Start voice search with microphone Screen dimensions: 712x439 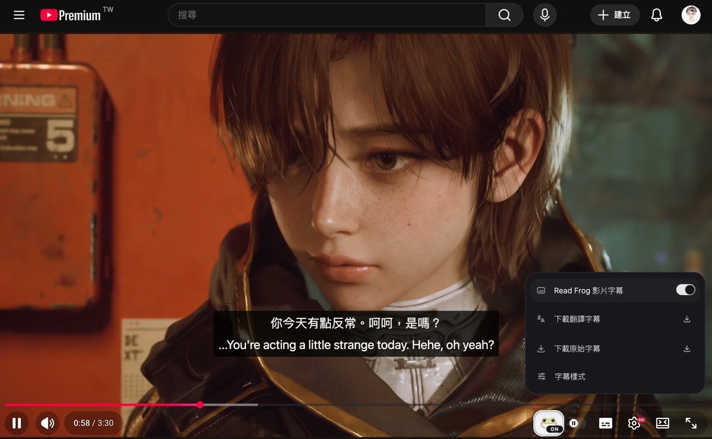pos(545,15)
